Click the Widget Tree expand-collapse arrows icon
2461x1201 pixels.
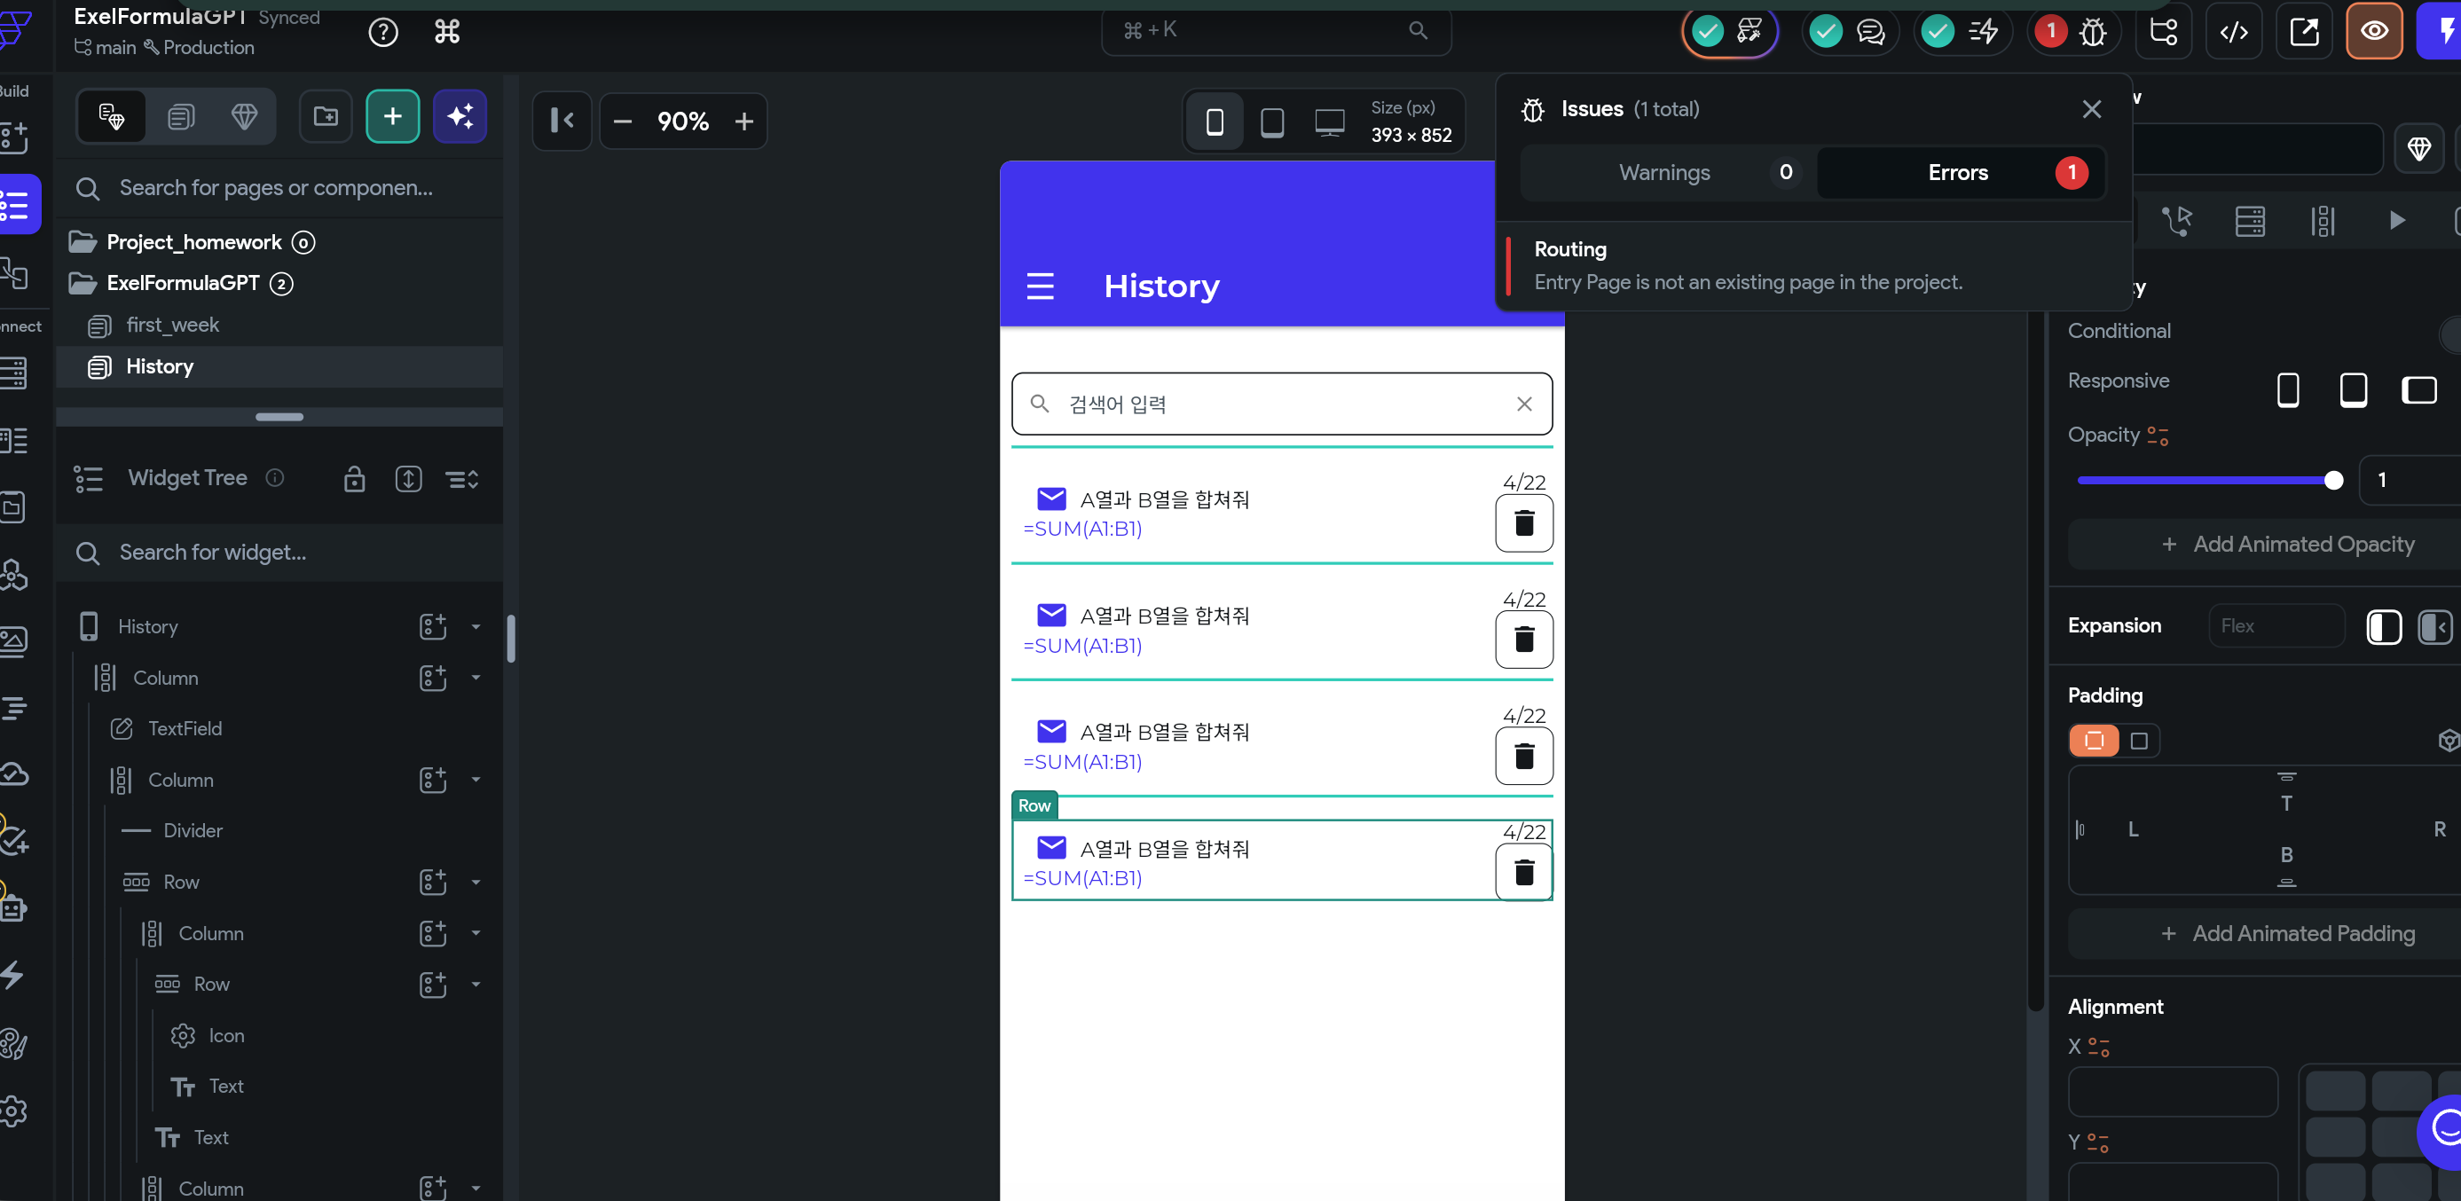tap(408, 479)
